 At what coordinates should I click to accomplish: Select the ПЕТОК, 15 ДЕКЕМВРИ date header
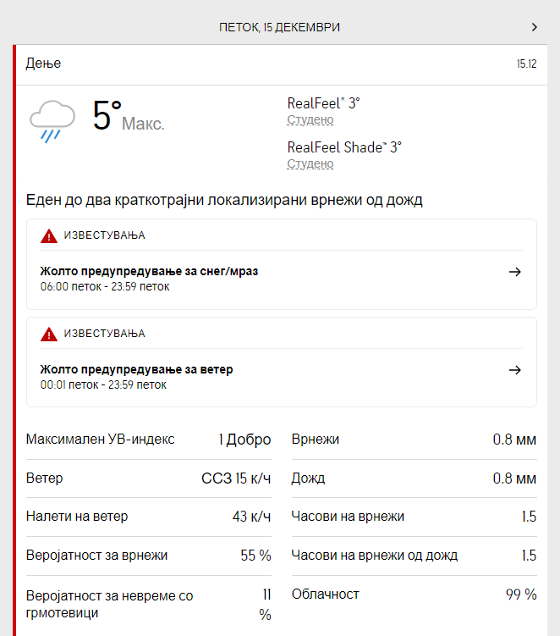(280, 27)
